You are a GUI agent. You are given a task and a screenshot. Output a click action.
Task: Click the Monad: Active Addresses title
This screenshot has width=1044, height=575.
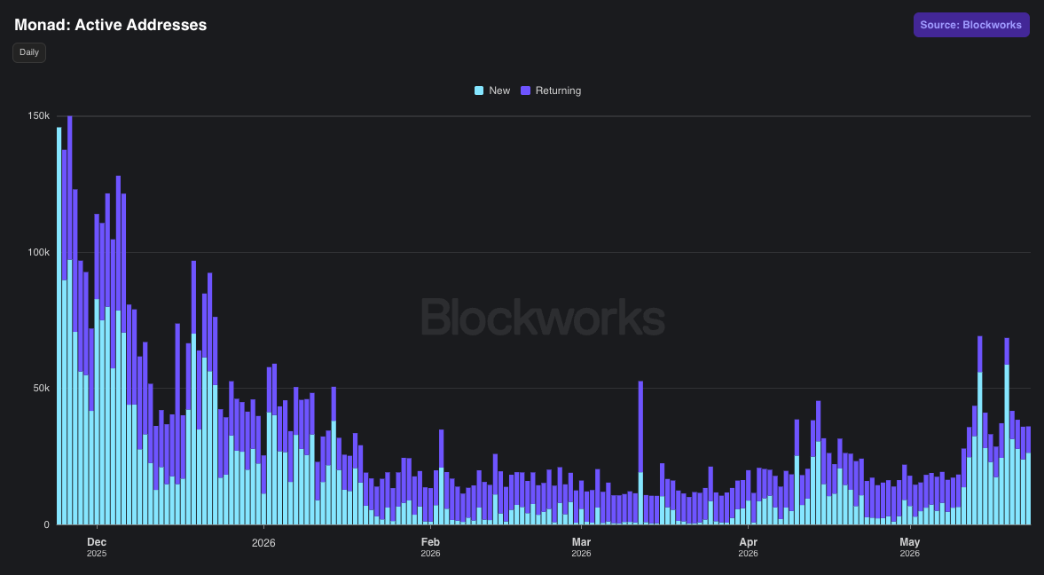[111, 25]
